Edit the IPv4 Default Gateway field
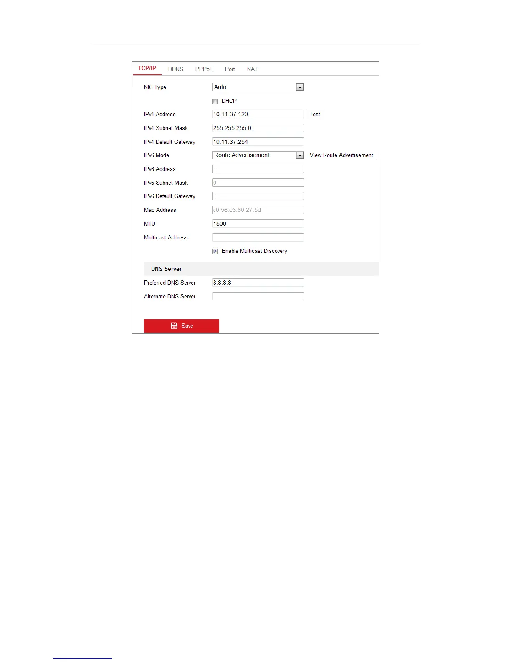This screenshot has width=511, height=662. coord(258,142)
